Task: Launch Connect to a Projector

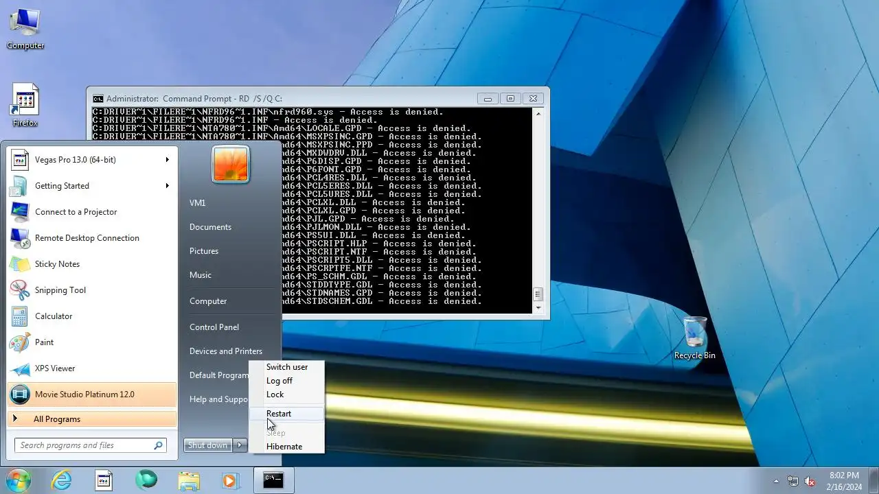Action: [92, 212]
